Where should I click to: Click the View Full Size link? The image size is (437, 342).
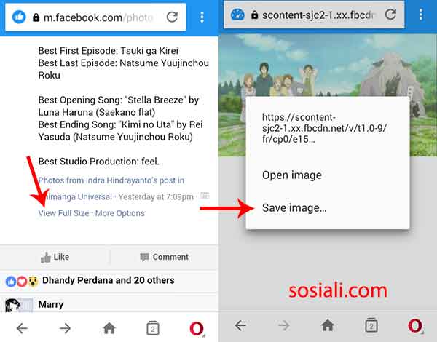click(63, 213)
